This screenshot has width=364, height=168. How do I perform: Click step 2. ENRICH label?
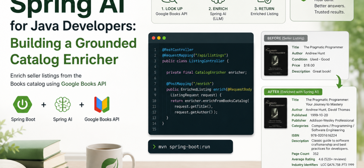tap(218, 9)
